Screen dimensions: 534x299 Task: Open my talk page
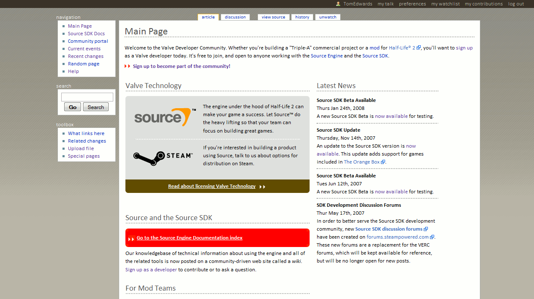pyautogui.click(x=386, y=4)
